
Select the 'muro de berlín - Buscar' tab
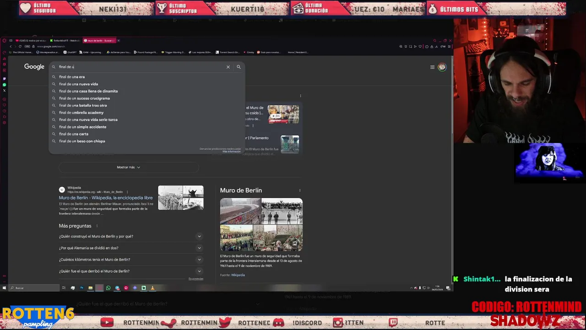click(99, 41)
